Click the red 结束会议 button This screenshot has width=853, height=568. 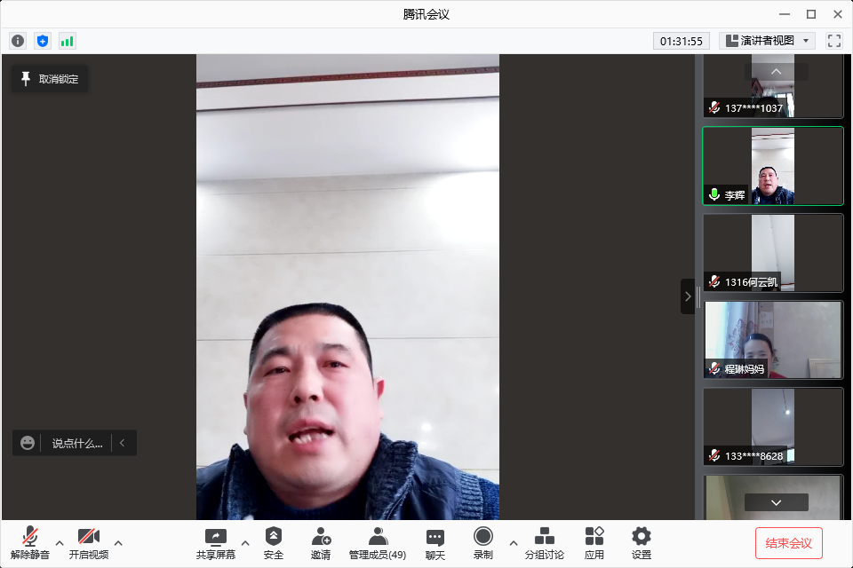[788, 543]
